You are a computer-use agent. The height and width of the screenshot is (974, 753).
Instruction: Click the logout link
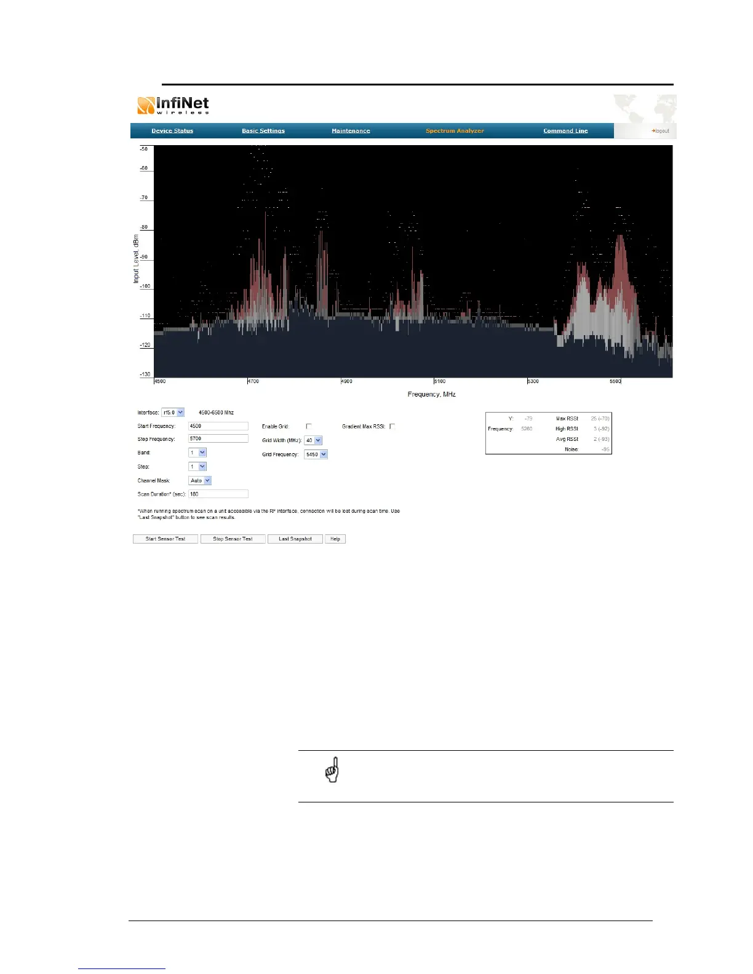661,131
